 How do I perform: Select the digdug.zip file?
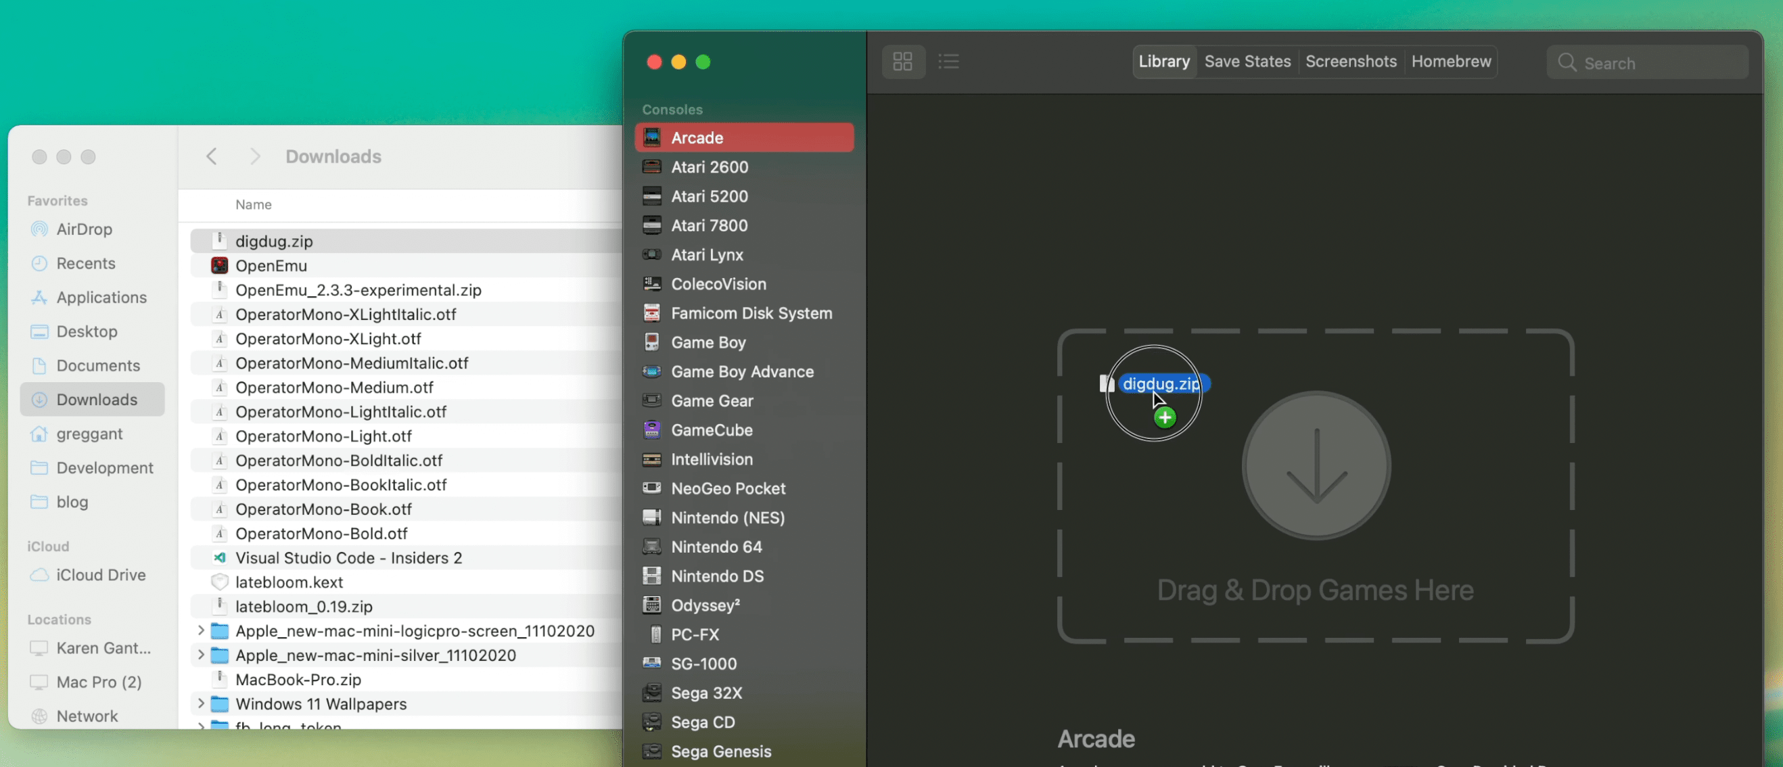click(273, 241)
